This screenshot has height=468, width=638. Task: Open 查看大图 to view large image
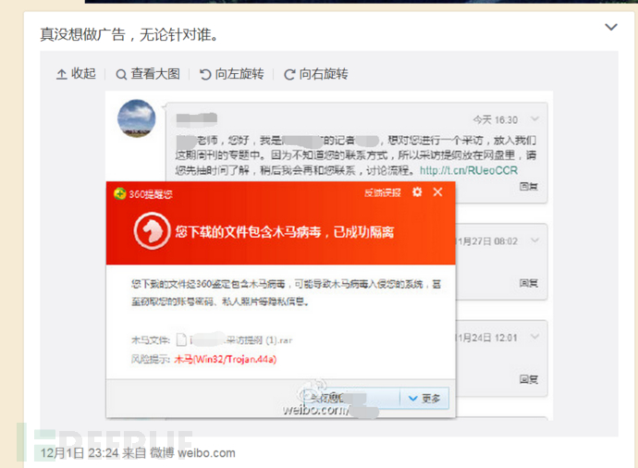148,74
